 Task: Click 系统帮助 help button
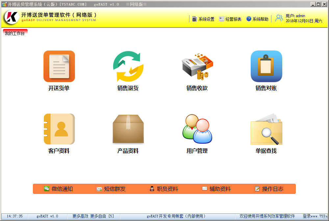pyautogui.click(x=257, y=19)
